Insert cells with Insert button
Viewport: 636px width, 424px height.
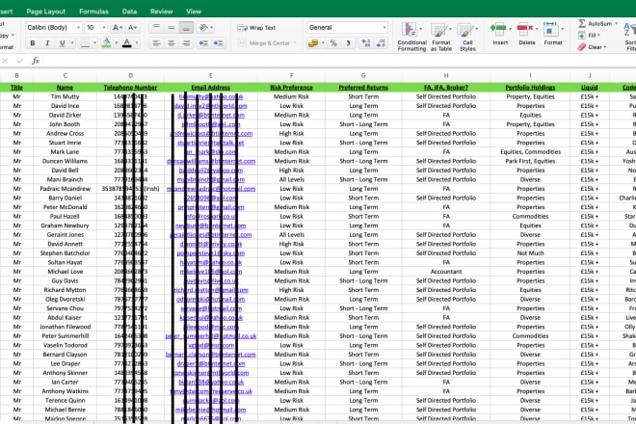500,34
